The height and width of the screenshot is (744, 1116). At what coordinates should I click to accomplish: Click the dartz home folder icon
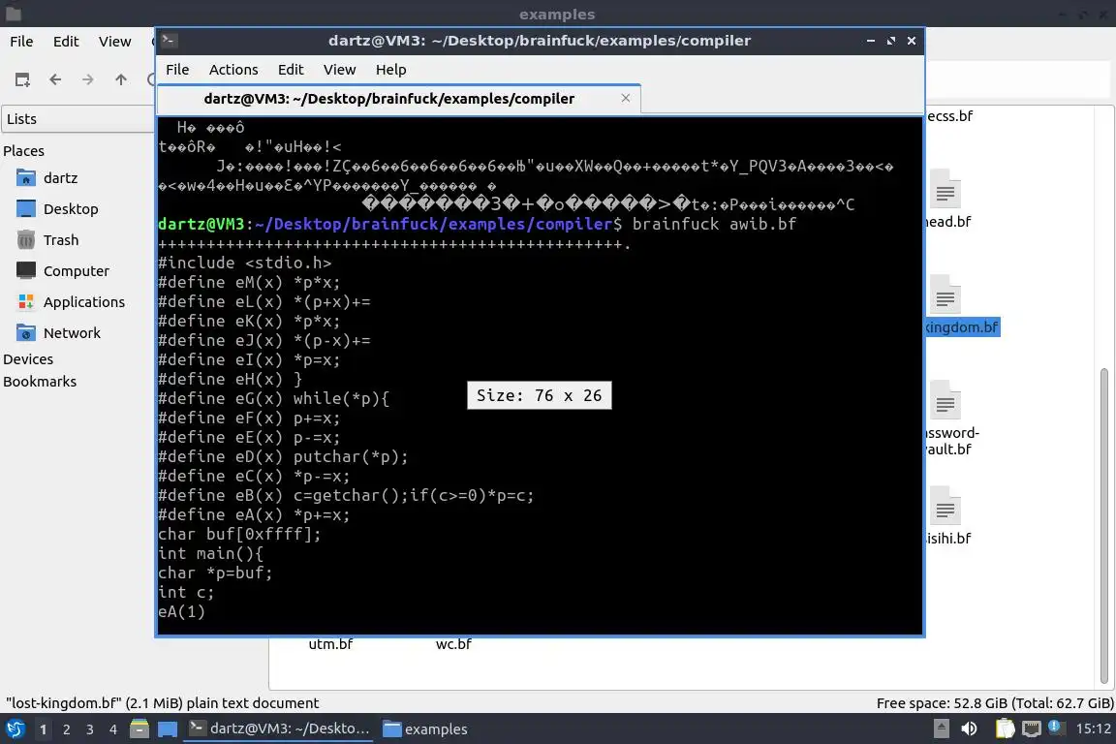pyautogui.click(x=25, y=178)
